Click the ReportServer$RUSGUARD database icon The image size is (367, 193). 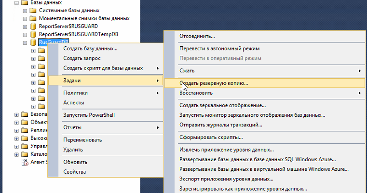pos(33,27)
